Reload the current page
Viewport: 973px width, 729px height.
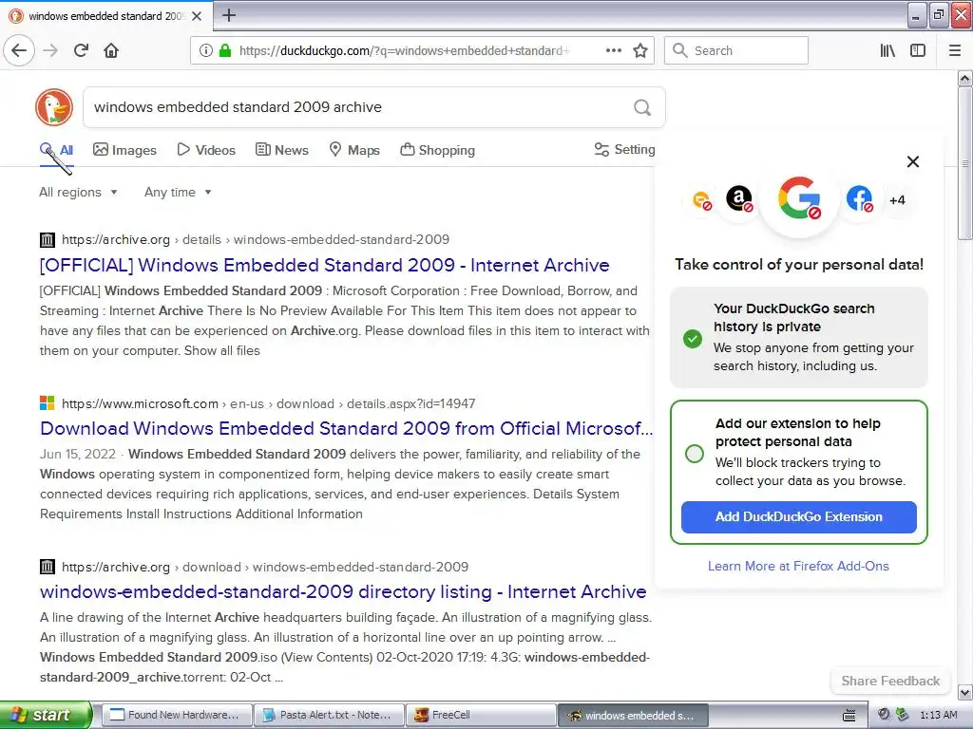pos(81,50)
